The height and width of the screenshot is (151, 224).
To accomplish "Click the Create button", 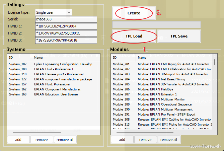I will (x=134, y=13).
